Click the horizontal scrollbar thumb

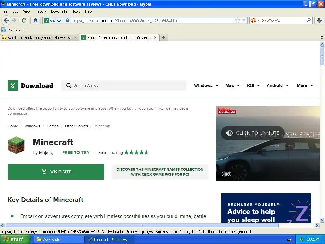142,225
